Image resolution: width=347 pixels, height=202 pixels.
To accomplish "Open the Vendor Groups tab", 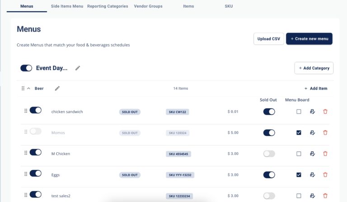I will click(148, 6).
